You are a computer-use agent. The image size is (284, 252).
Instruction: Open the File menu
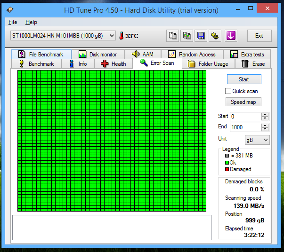coord(13,22)
